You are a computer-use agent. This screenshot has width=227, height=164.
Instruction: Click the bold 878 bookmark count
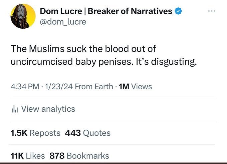[x=57, y=155]
